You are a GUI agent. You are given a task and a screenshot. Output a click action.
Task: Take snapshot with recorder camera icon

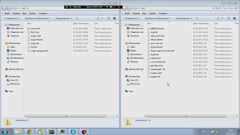(111, 7)
